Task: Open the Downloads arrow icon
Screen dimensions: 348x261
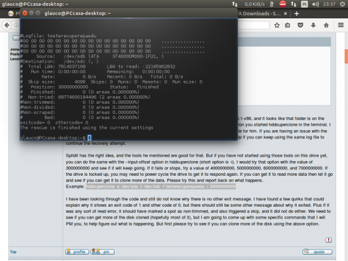Action: click(x=313, y=25)
